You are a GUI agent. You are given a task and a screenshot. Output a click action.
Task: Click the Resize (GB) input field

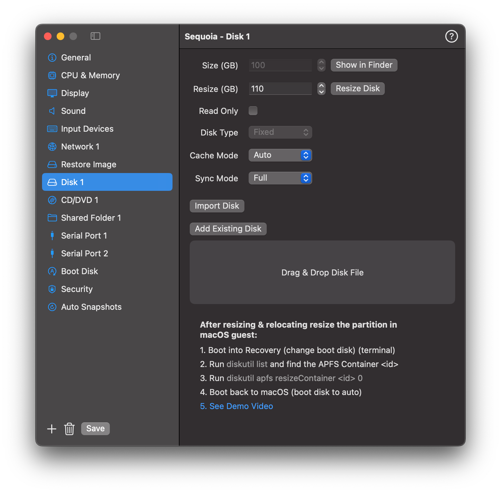pos(280,89)
